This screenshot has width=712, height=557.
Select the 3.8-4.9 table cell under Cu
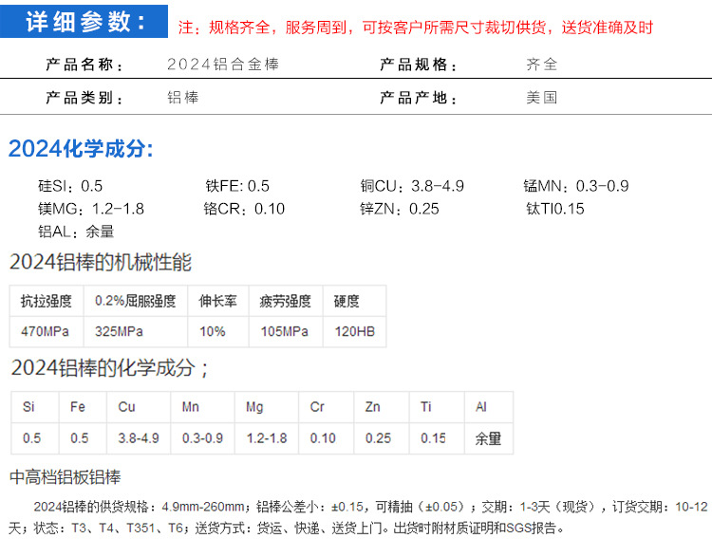pos(139,438)
